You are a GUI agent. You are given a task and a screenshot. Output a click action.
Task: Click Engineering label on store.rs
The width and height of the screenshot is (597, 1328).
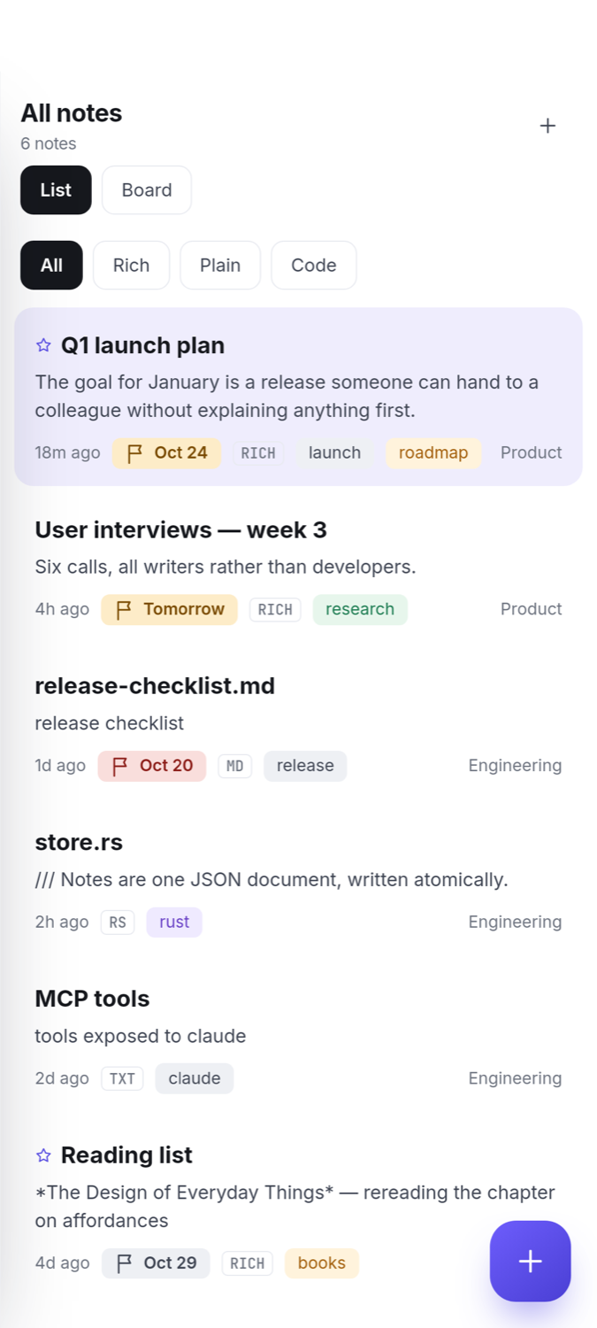pyautogui.click(x=515, y=922)
